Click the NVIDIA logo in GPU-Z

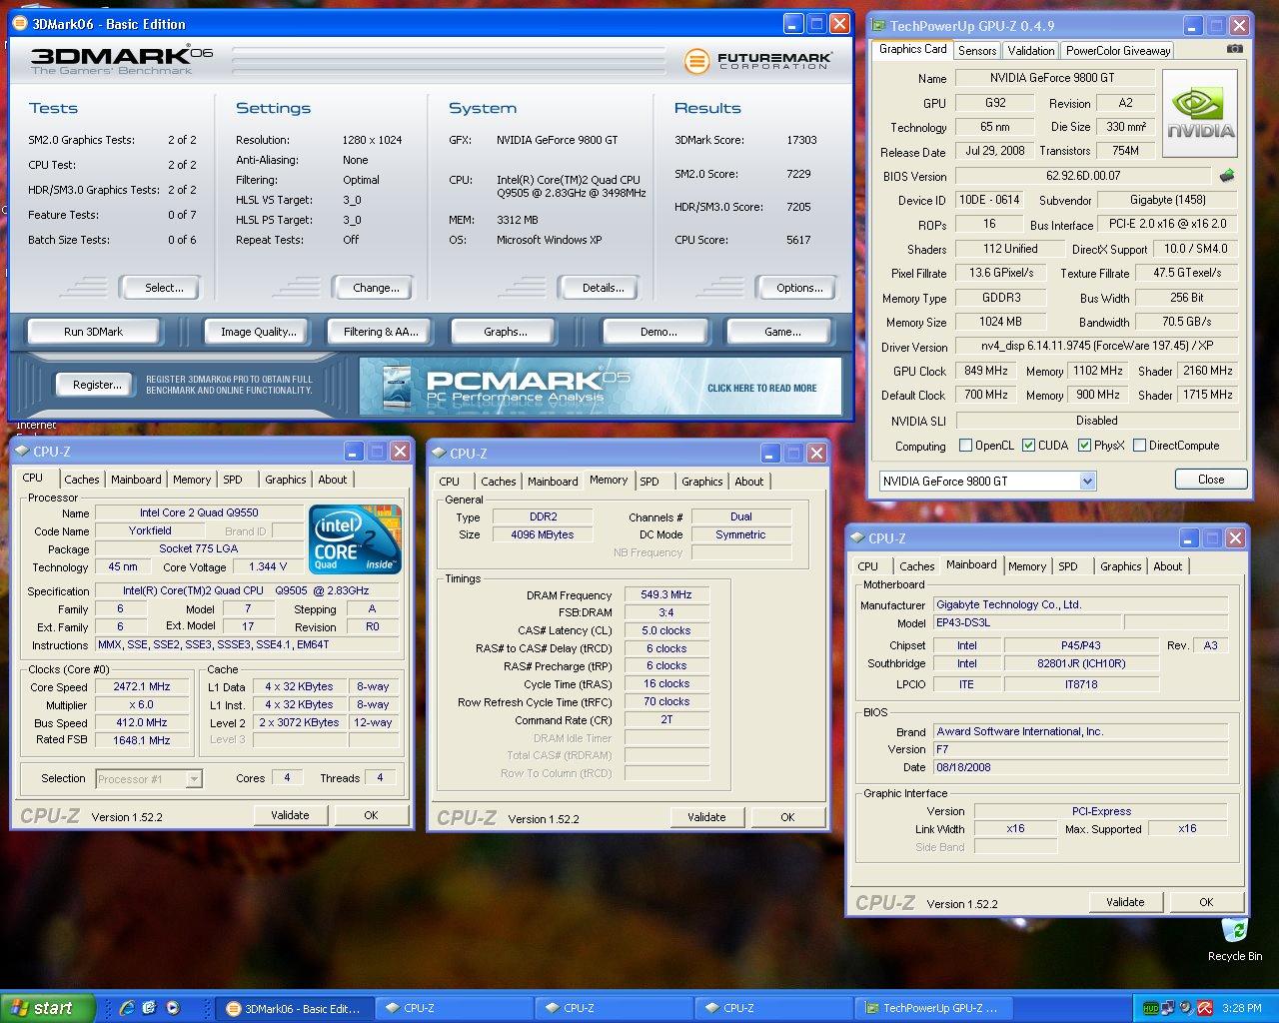(x=1200, y=113)
